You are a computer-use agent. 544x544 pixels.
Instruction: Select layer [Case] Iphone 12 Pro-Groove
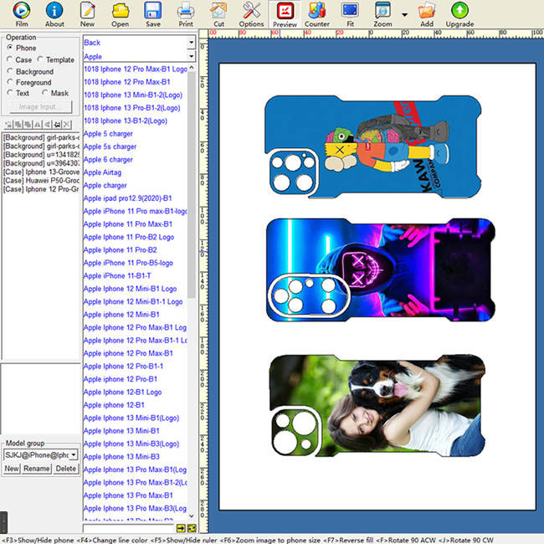point(41,189)
